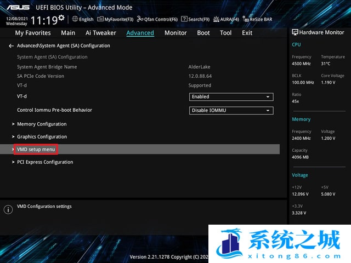The height and width of the screenshot is (263, 351).
Task: Select the Advanced tab
Action: point(140,33)
